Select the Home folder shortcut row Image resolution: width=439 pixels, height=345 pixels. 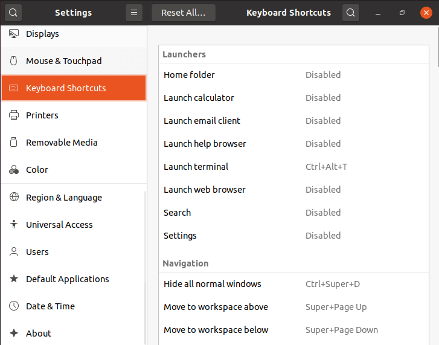tap(293, 75)
